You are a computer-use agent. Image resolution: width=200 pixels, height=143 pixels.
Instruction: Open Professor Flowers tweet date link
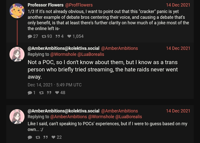pos(178,5)
